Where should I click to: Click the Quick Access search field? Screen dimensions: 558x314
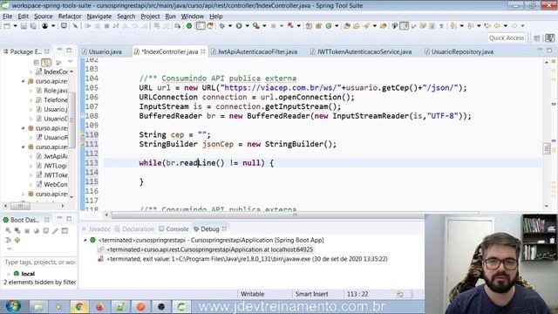pyautogui.click(x=506, y=38)
